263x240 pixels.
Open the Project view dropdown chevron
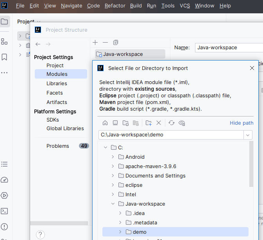[39, 21]
